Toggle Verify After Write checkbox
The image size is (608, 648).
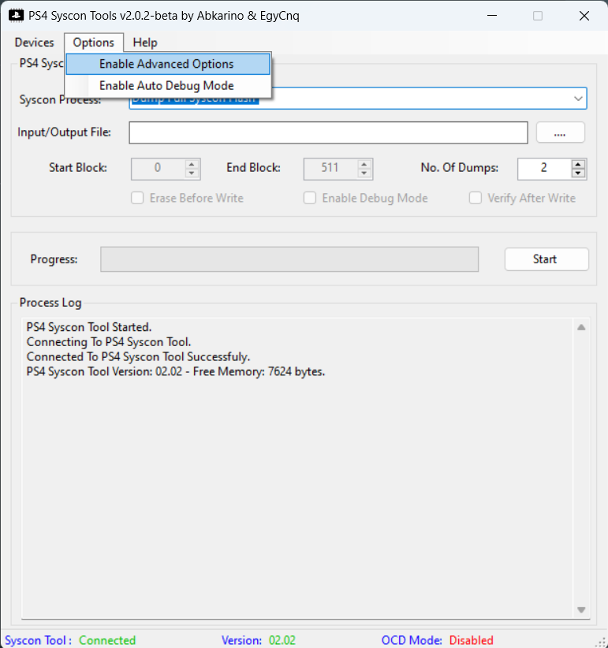tap(476, 198)
